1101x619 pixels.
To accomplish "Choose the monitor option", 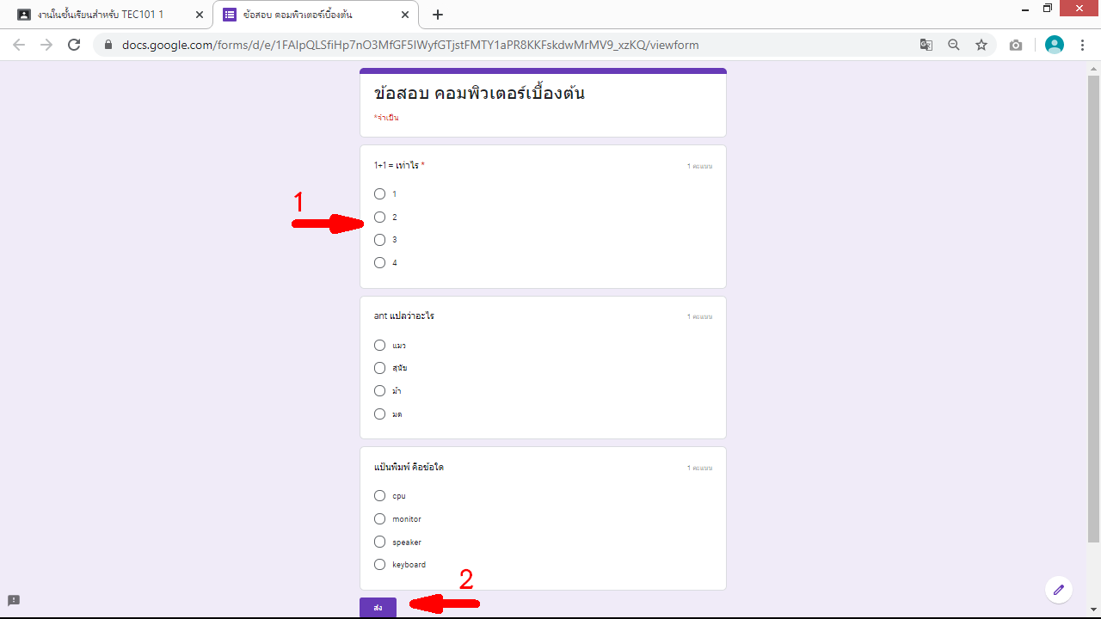I will coord(379,518).
